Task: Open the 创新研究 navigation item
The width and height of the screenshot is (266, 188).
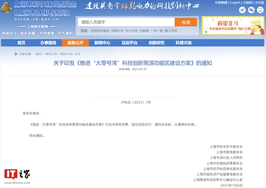Action: coord(157,43)
